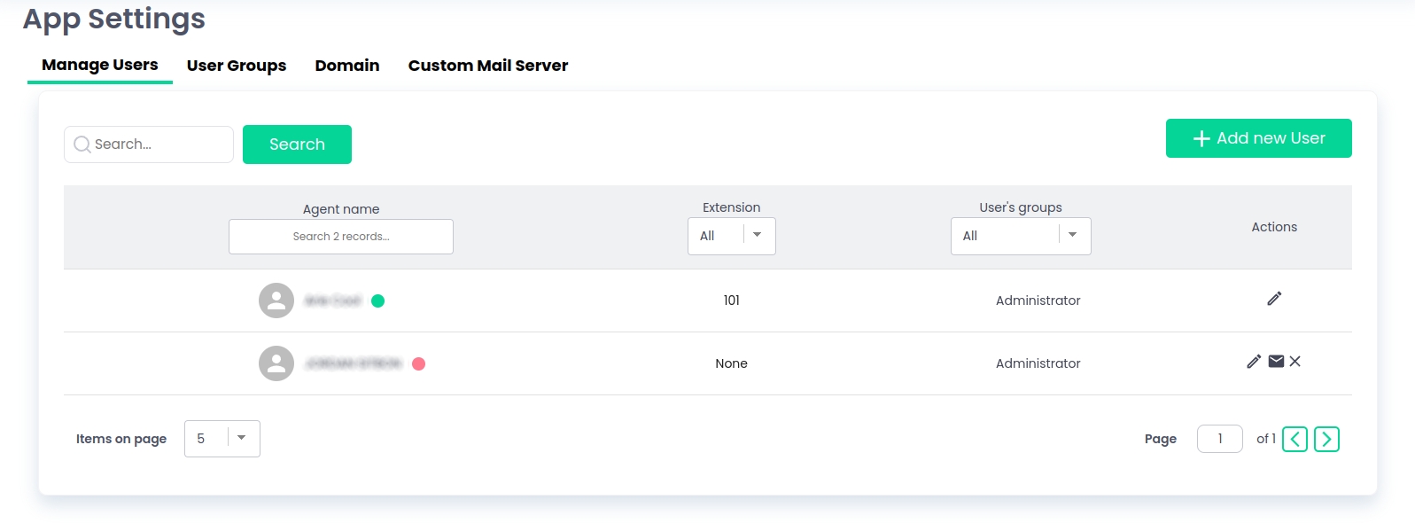
Task: Open the Domain tab
Action: tap(347, 66)
